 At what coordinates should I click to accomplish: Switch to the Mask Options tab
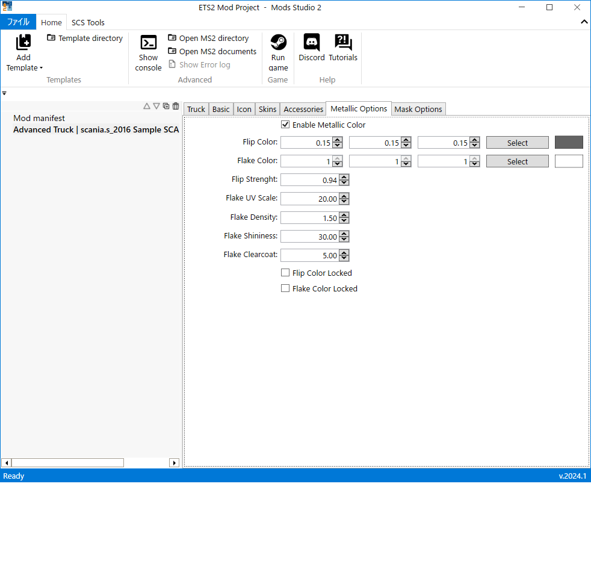(x=418, y=109)
